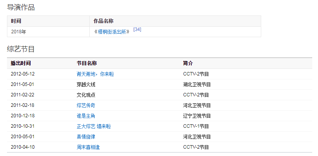
Task: Open the 周末喜相逢 link
Action: point(88,147)
